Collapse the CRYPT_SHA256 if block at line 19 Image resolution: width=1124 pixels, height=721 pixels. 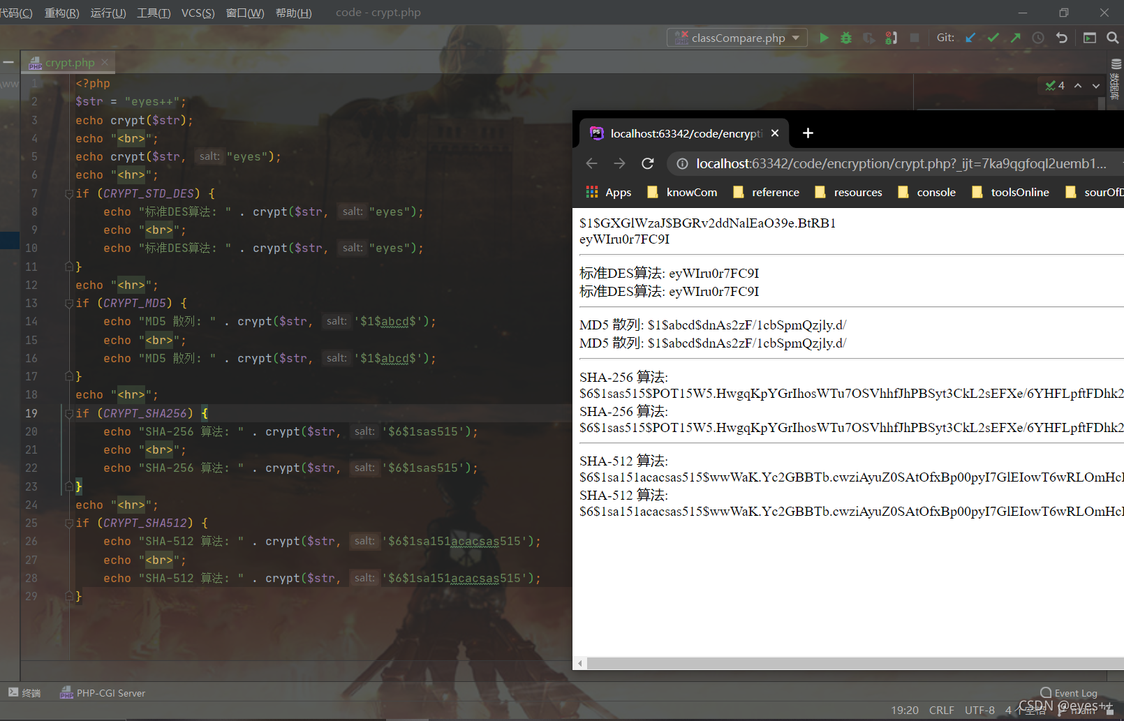click(69, 413)
